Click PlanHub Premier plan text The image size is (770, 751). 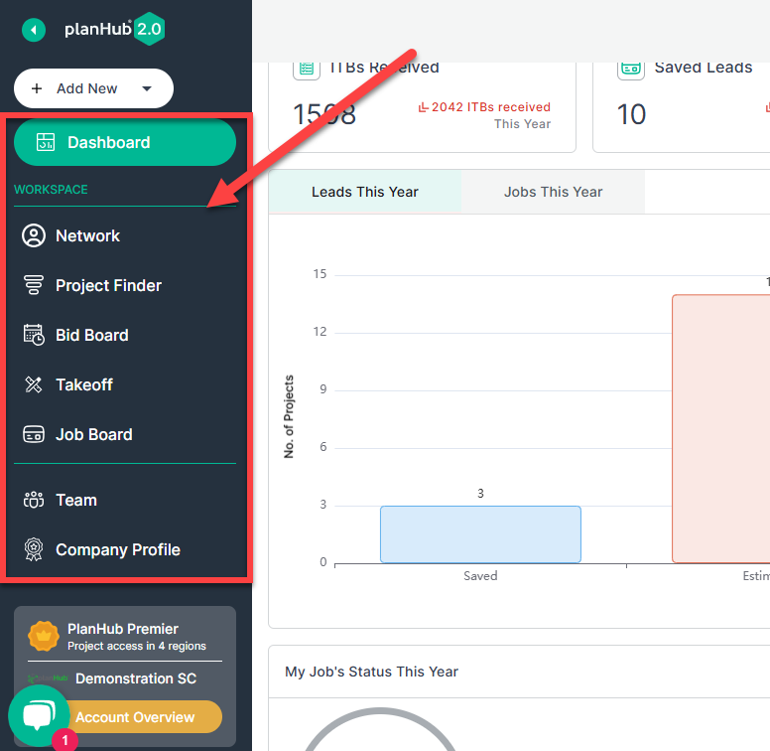tap(123, 629)
